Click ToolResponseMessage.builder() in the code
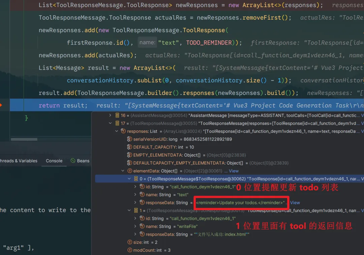This screenshot has height=255, width=364. point(128,93)
